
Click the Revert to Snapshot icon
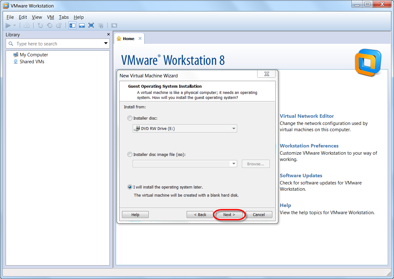pos(50,26)
